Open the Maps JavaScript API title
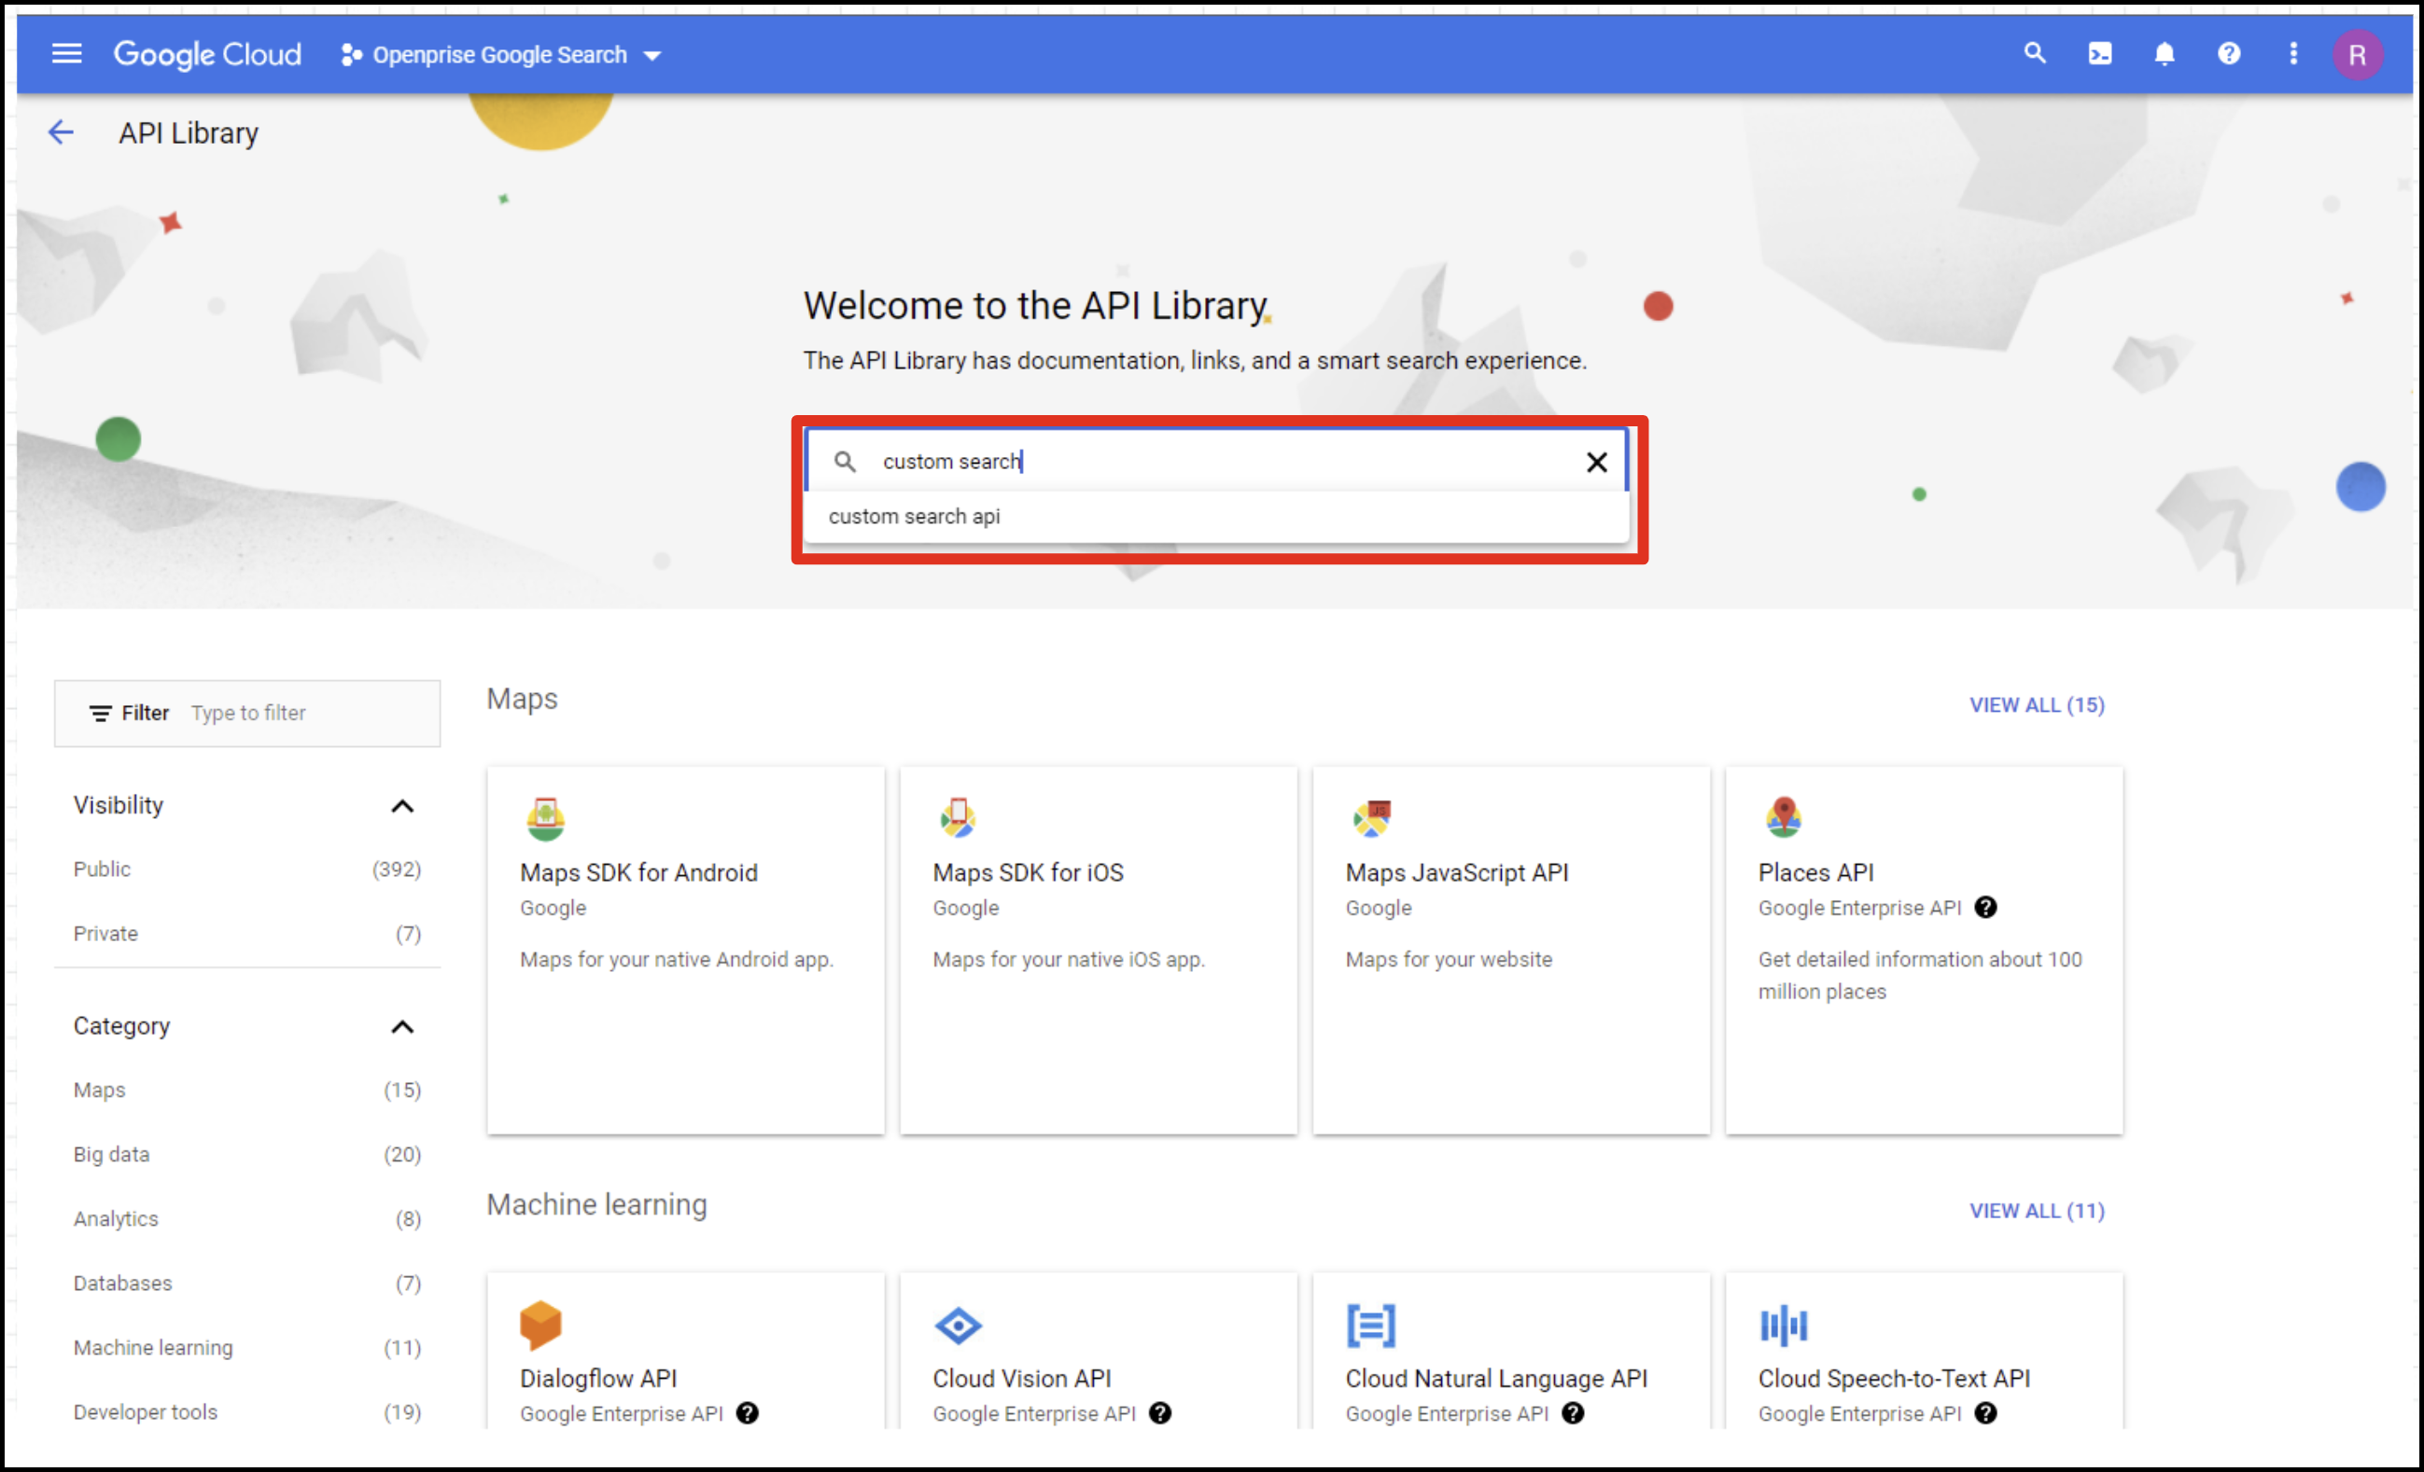The image size is (2424, 1472). [1457, 872]
